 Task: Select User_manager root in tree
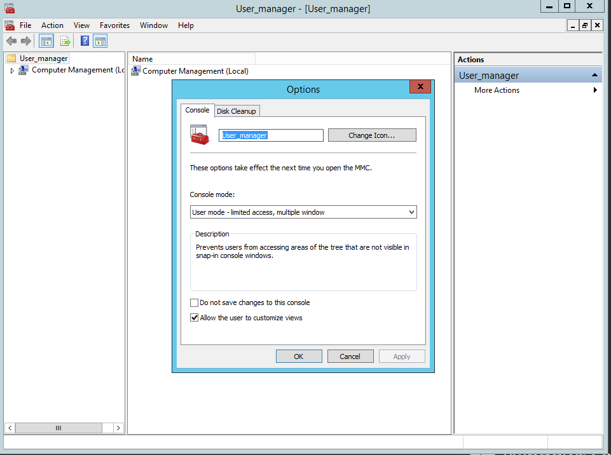pos(43,58)
